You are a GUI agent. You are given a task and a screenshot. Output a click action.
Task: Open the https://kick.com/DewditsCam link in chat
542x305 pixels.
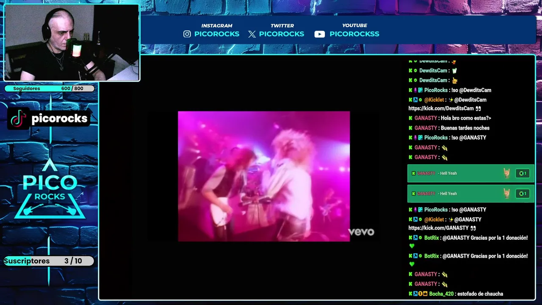[x=441, y=108]
